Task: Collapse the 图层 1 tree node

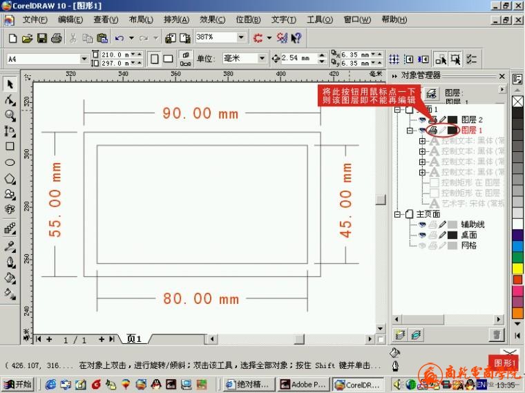Action: (x=410, y=131)
